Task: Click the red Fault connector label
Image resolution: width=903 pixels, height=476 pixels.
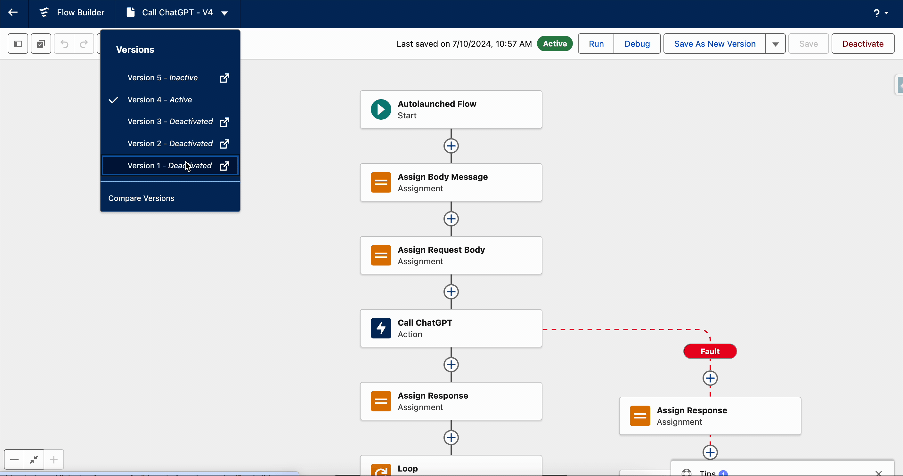Action: [x=710, y=351]
